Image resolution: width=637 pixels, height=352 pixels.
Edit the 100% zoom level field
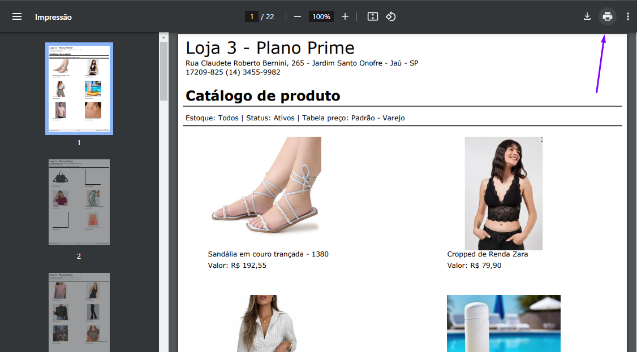coord(321,16)
